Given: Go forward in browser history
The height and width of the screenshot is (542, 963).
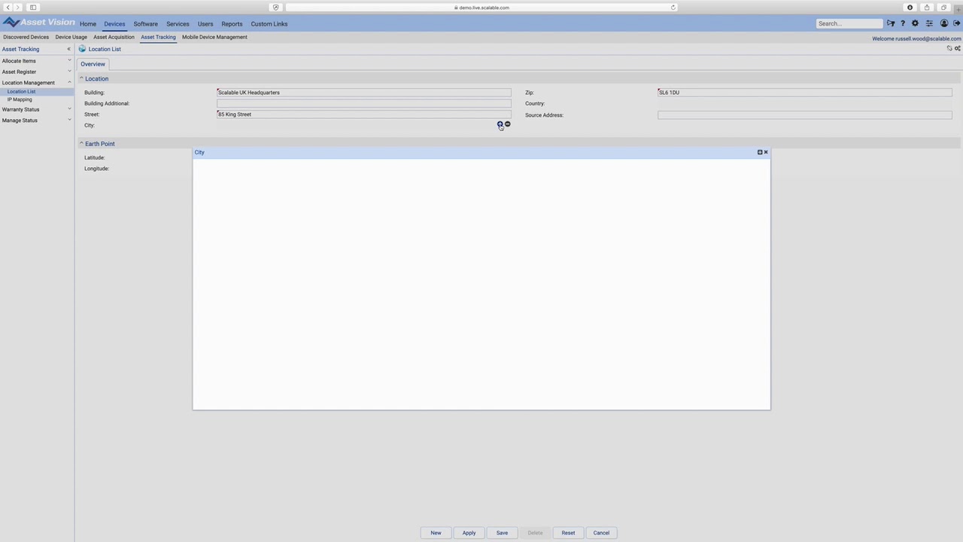Looking at the screenshot, I should click(x=18, y=8).
